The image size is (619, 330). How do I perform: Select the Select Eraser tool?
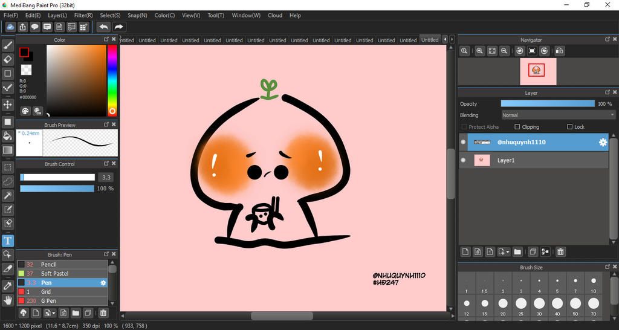(x=7, y=223)
